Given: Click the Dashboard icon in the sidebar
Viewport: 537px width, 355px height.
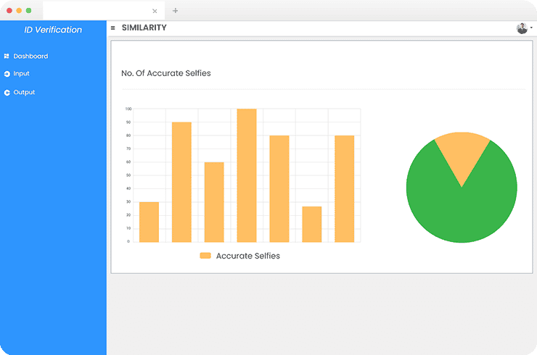Looking at the screenshot, I should [x=7, y=57].
